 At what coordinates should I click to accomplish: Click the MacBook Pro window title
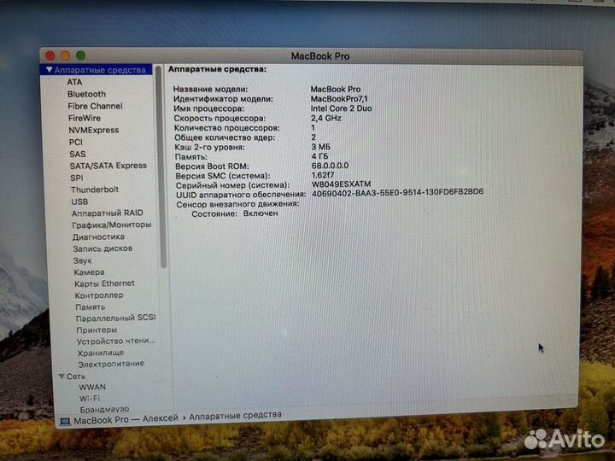[x=320, y=56]
